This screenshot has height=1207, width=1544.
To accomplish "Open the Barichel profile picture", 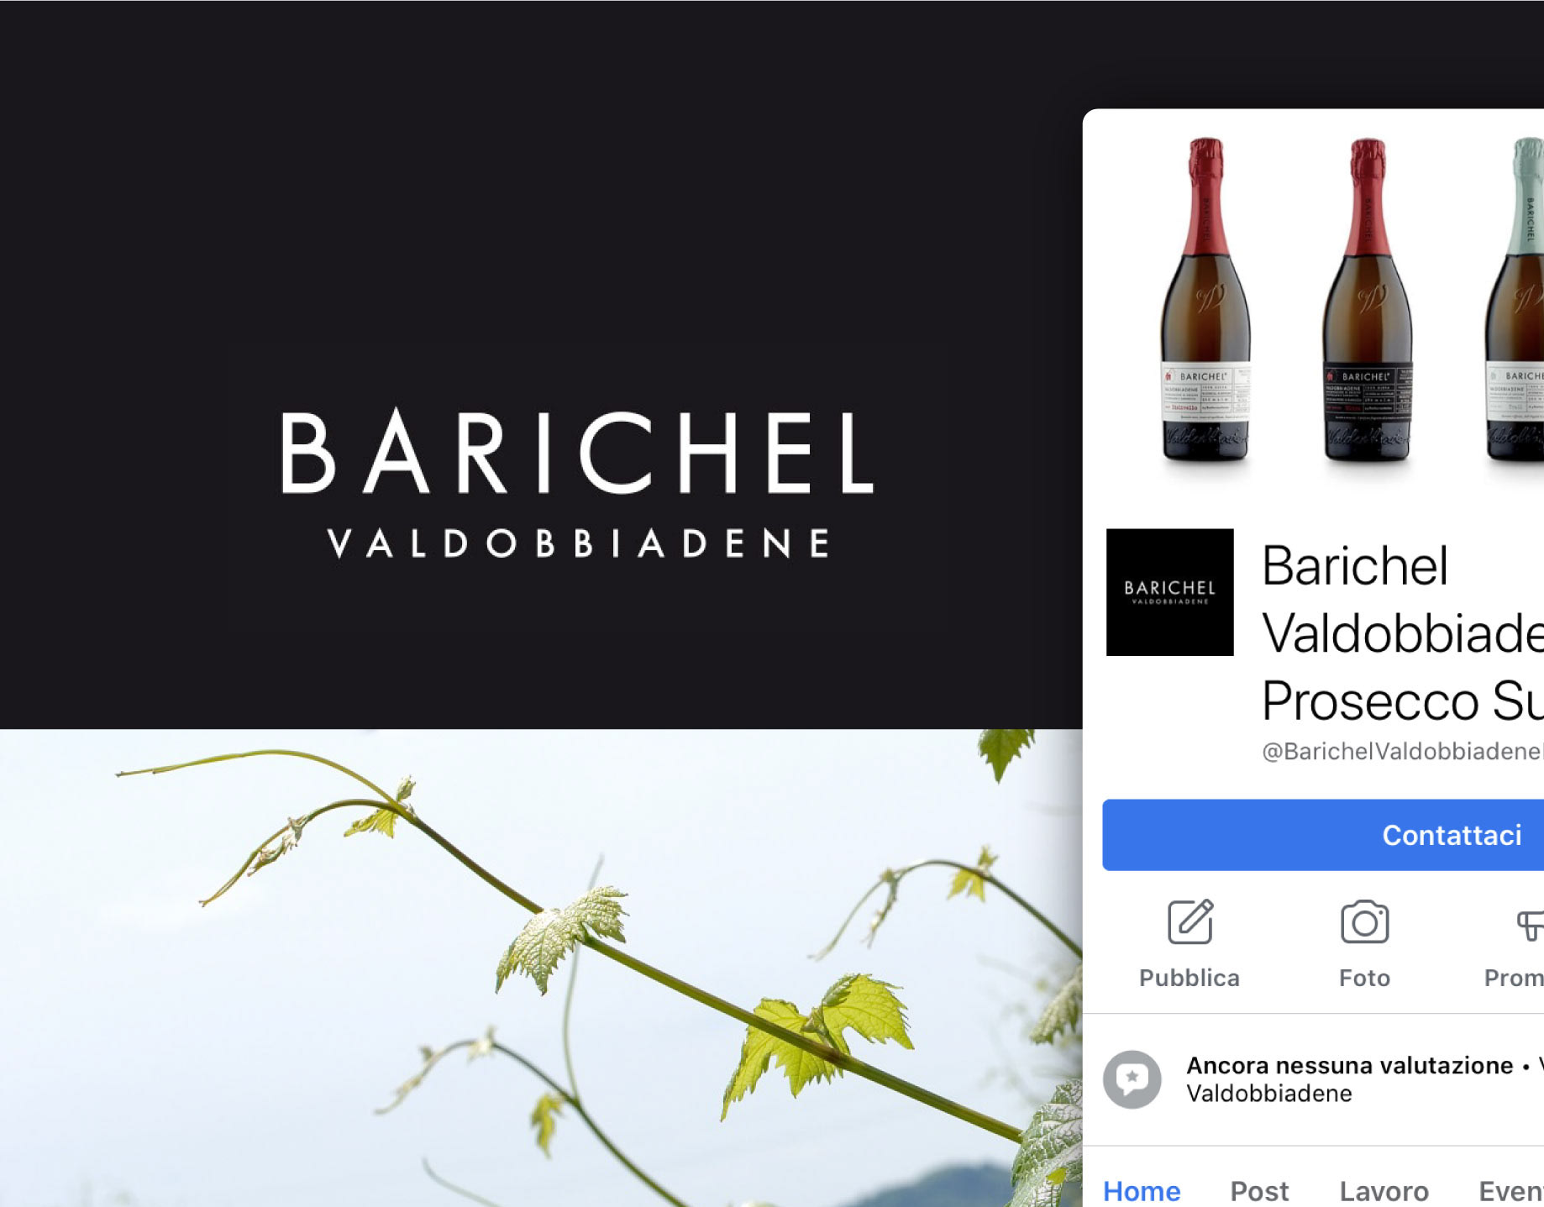I will pos(1169,592).
